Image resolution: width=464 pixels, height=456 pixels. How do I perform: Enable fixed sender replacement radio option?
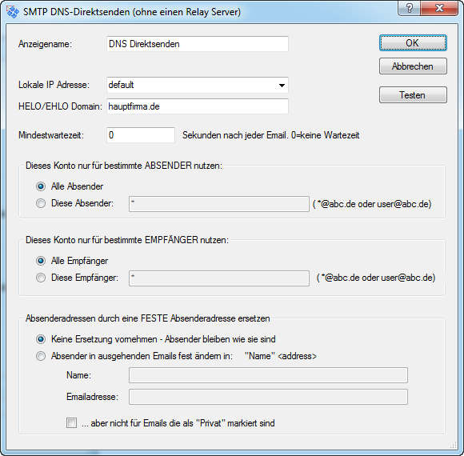click(41, 356)
